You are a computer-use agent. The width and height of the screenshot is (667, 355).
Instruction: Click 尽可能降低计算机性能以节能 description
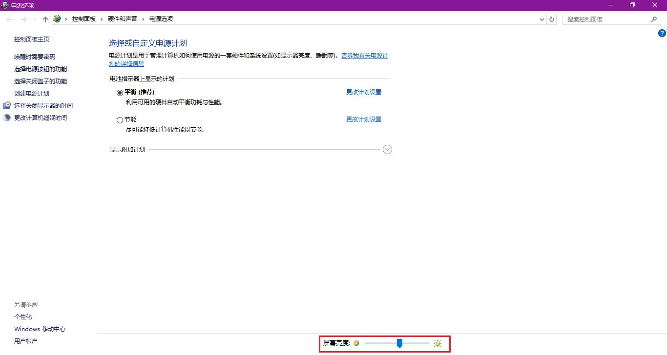165,130
